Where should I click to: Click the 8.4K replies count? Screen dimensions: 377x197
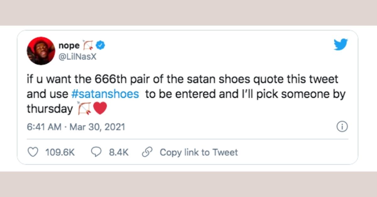pos(118,152)
